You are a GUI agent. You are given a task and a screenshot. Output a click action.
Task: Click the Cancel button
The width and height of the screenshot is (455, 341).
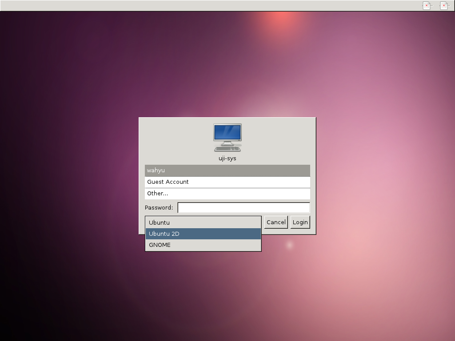click(x=276, y=222)
